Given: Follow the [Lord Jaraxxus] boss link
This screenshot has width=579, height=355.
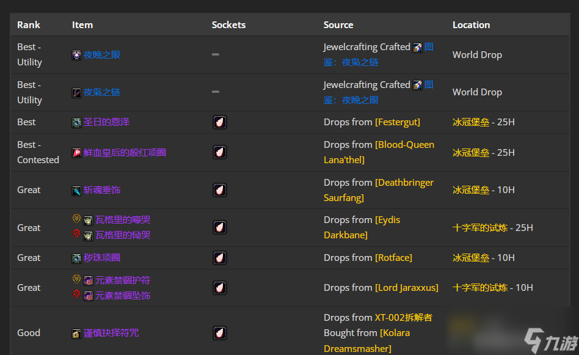Looking at the screenshot, I should 407,288.
